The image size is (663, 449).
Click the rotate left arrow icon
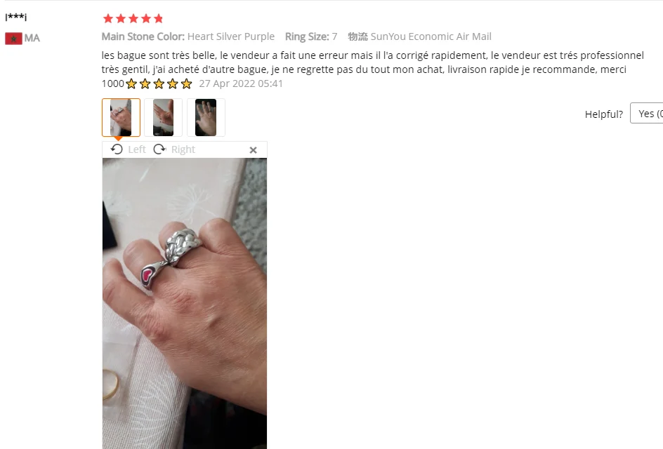[117, 149]
